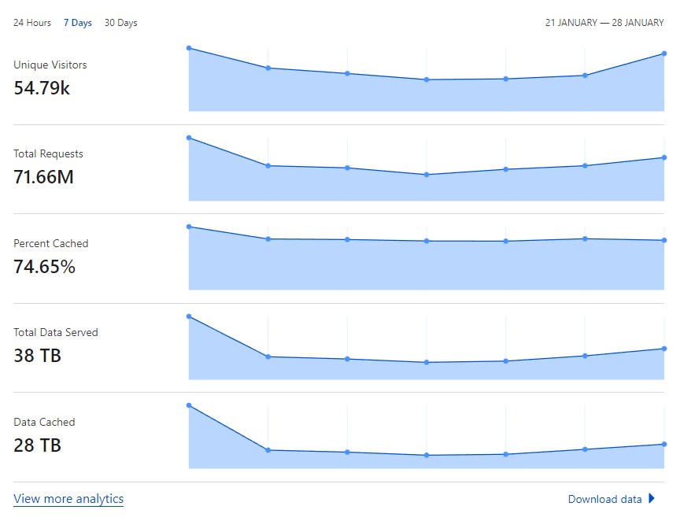Image resolution: width=680 pixels, height=521 pixels.
Task: Switch to the 24 Hours range
Action: click(x=32, y=23)
